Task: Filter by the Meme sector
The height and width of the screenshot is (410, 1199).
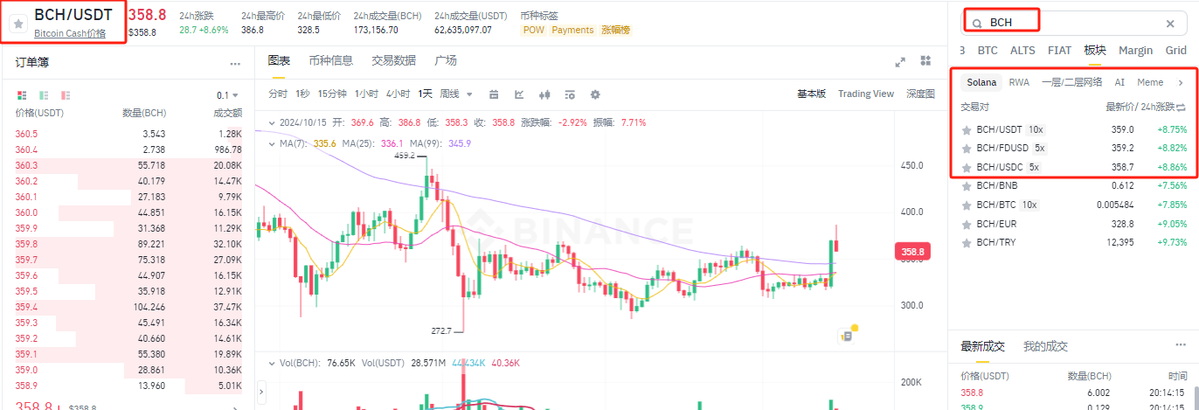Action: coord(1150,82)
